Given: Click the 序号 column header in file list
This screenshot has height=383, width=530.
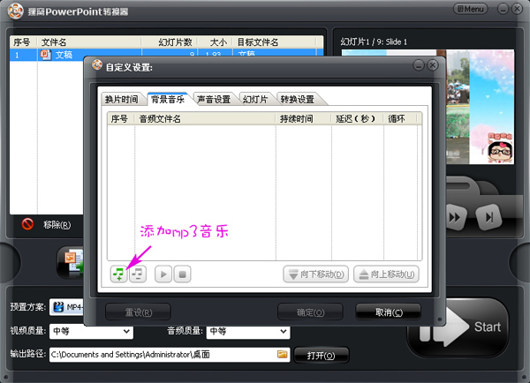Looking at the screenshot, I should 23,42.
